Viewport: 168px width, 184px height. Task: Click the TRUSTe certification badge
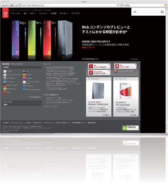pos(131,128)
